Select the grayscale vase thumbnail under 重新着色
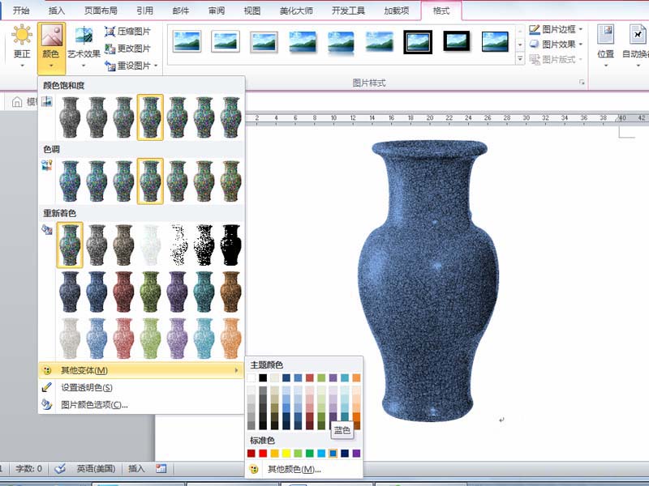The width and height of the screenshot is (649, 486). click(x=97, y=245)
